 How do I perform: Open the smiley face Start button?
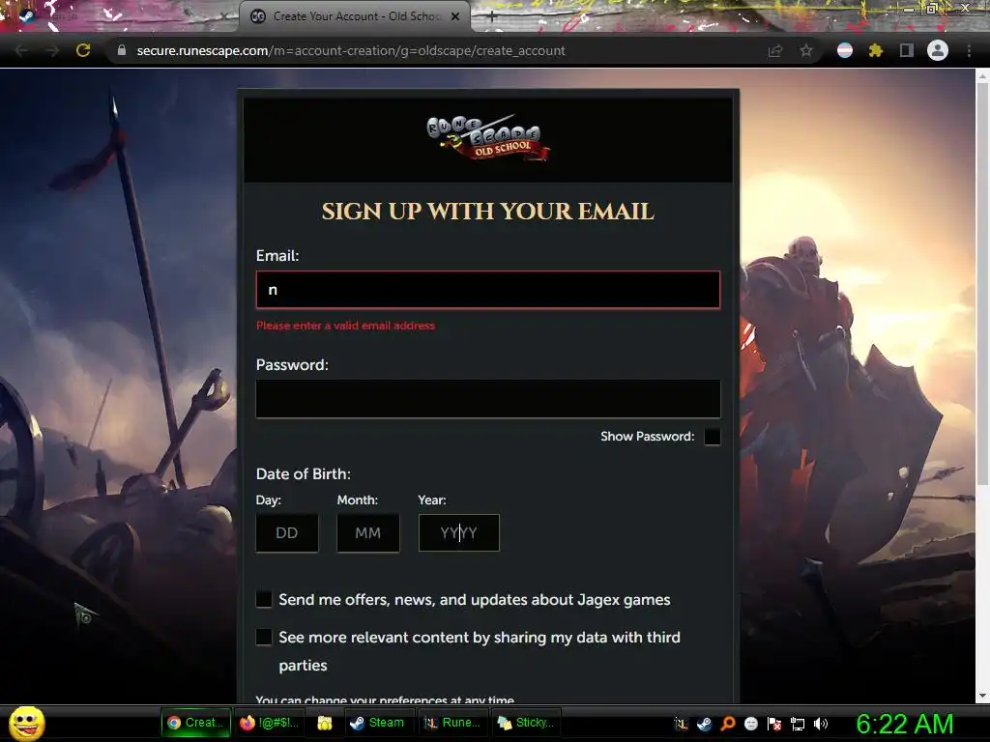click(26, 723)
